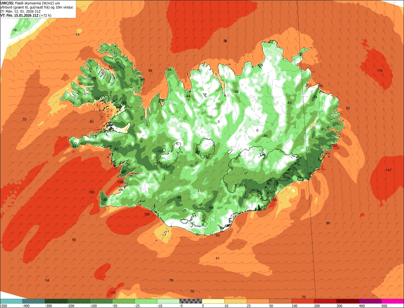
Task: Click the '103' value in the Westfjords
Action: (x=111, y=67)
